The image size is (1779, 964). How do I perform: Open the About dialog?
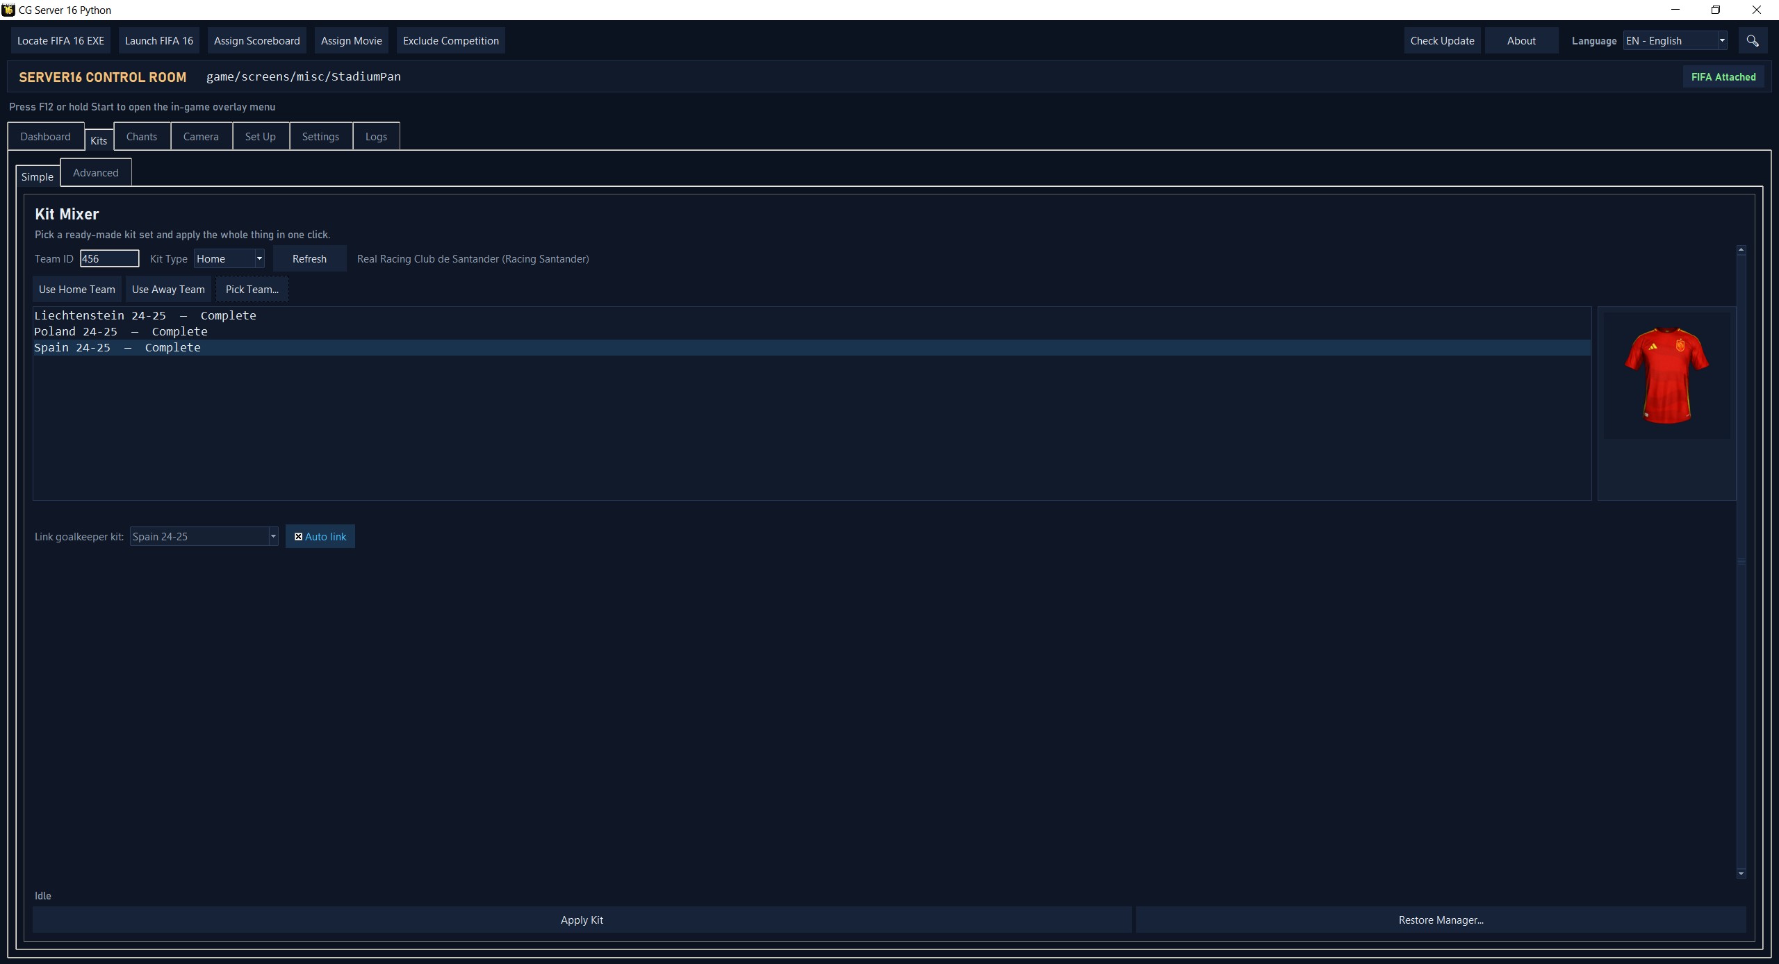(1521, 41)
